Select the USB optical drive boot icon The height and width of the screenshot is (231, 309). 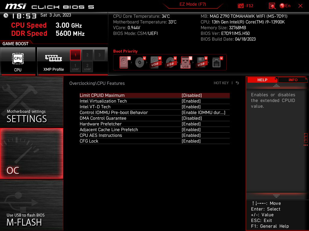pyautogui.click(x=171, y=62)
